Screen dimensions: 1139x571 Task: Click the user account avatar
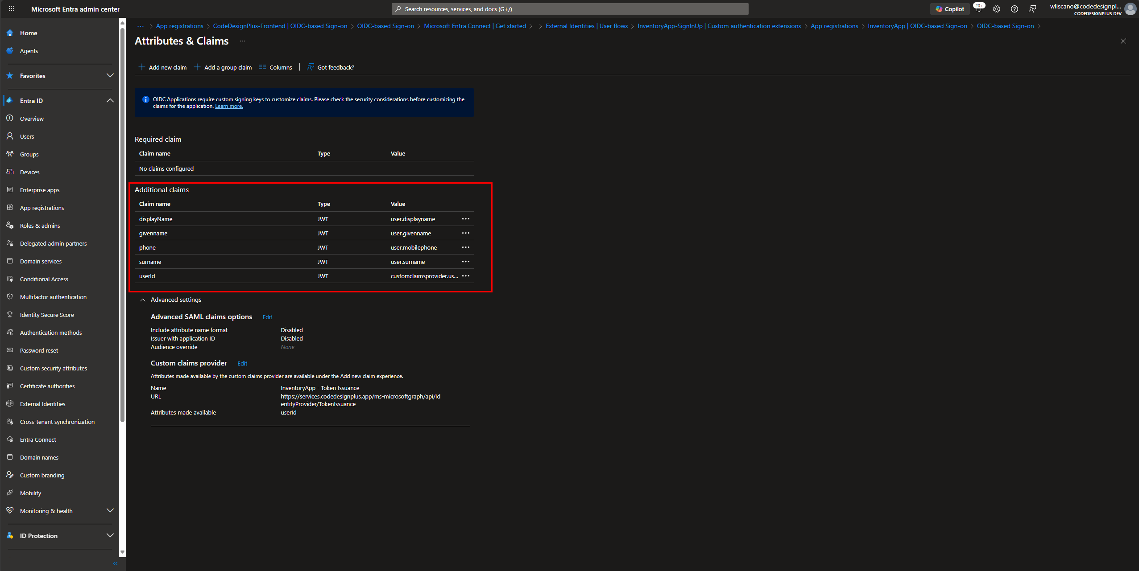point(1130,9)
